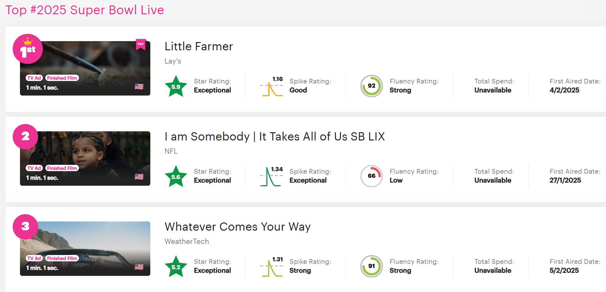Open the Little Farmer video thumbnail
This screenshot has width=606, height=292.
click(85, 68)
